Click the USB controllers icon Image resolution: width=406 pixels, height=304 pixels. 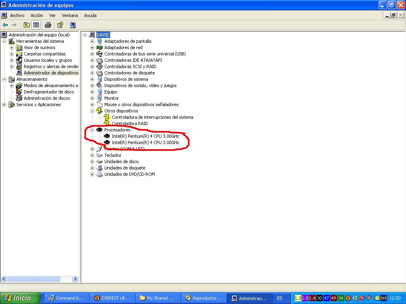tap(100, 54)
